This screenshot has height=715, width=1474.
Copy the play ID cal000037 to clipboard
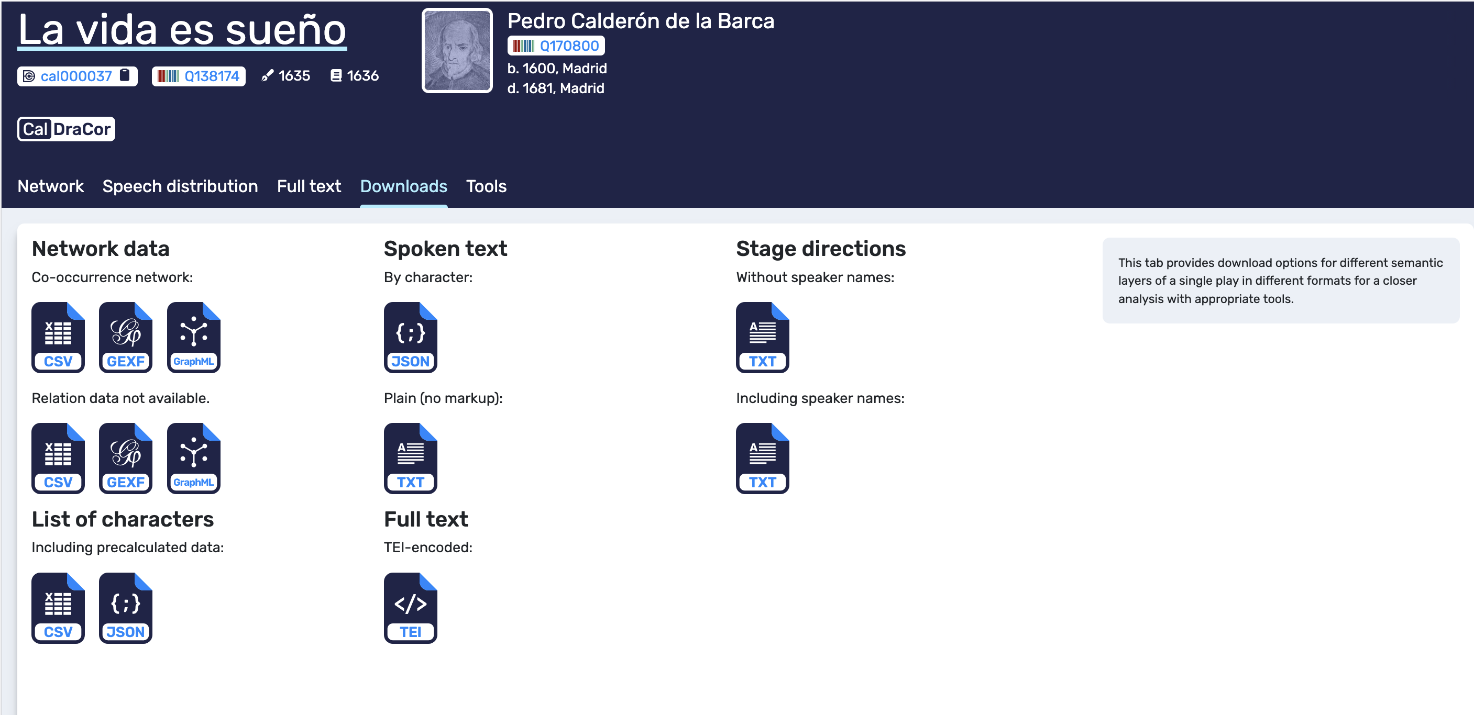[x=125, y=75]
